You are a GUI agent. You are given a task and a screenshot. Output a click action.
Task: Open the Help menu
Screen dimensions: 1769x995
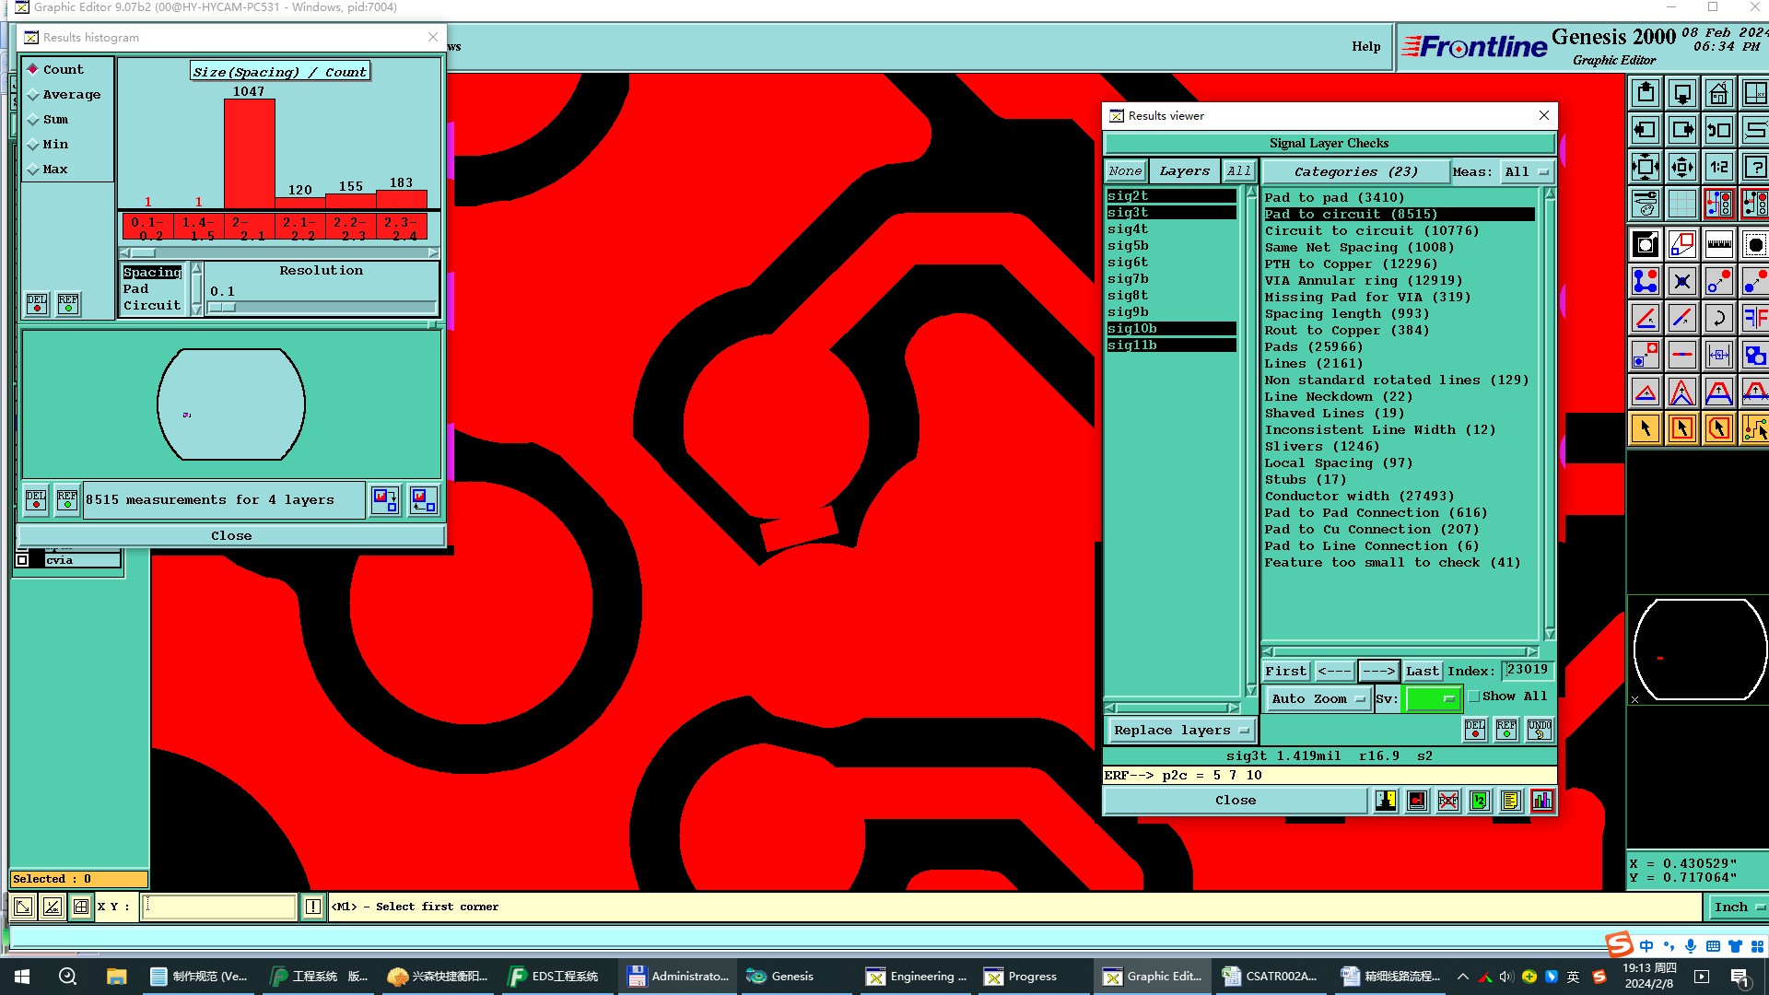coord(1365,46)
